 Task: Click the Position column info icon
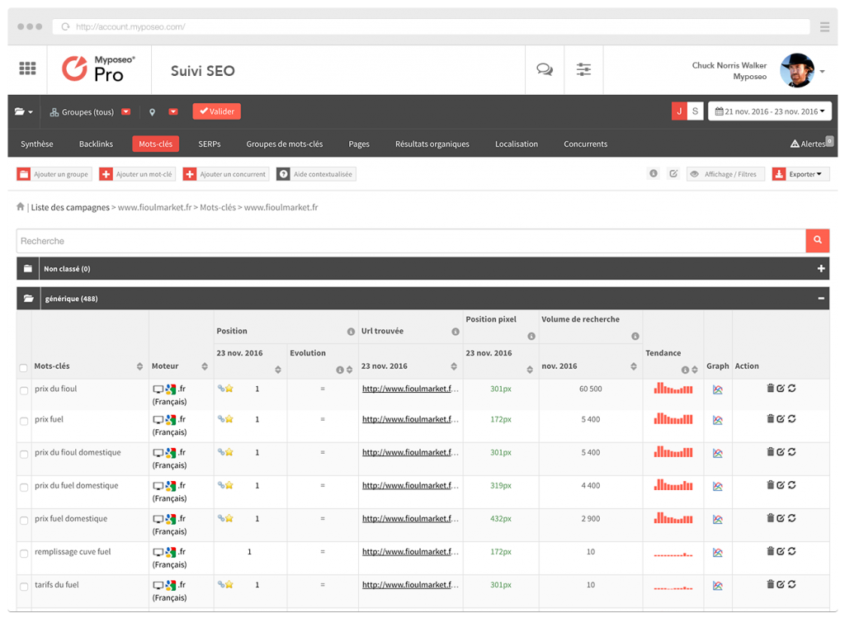pyautogui.click(x=351, y=332)
